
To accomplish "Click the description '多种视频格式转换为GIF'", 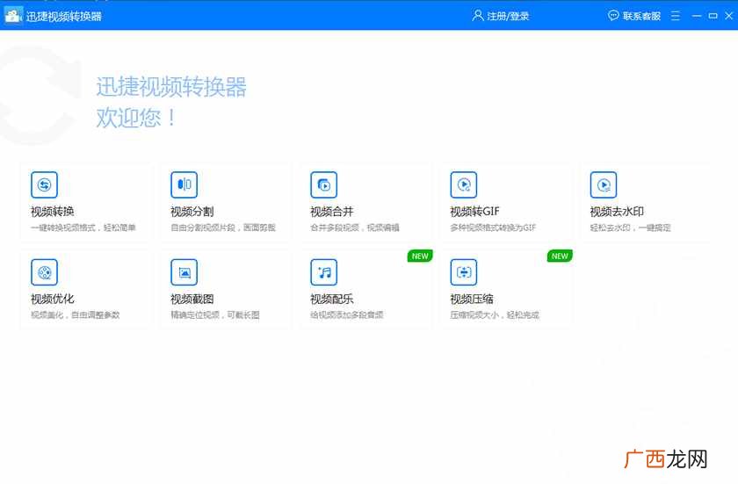I will pos(493,228).
